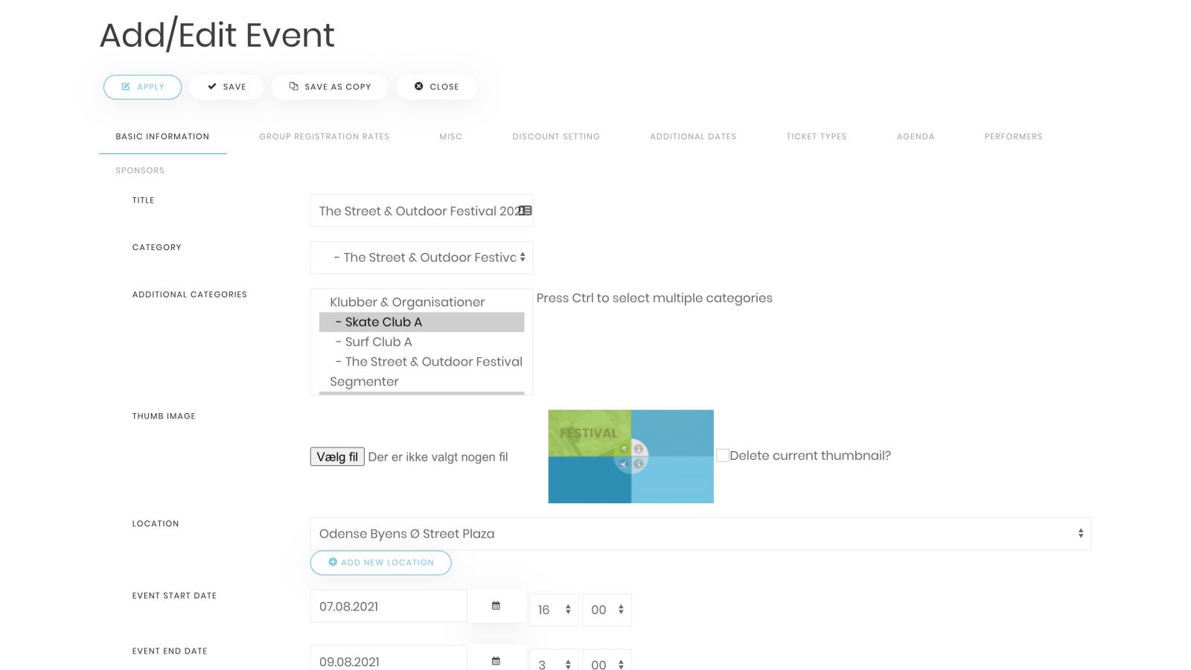Add new location with plus button
The image size is (1191, 670).
pyautogui.click(x=380, y=563)
